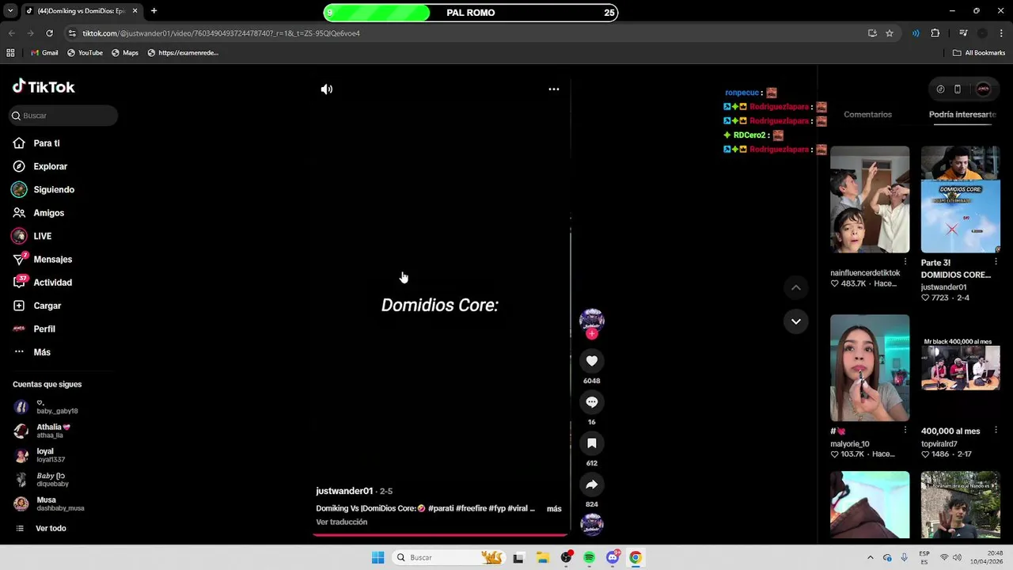Open the three-dot video options menu
Image resolution: width=1013 pixels, height=570 pixels.
pos(554,89)
